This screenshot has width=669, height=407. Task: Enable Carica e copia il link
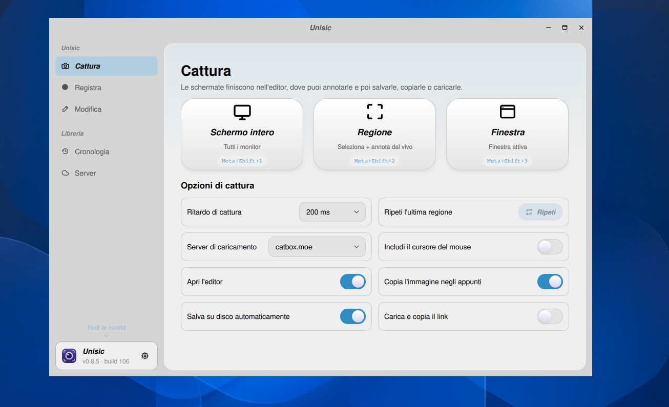click(550, 316)
